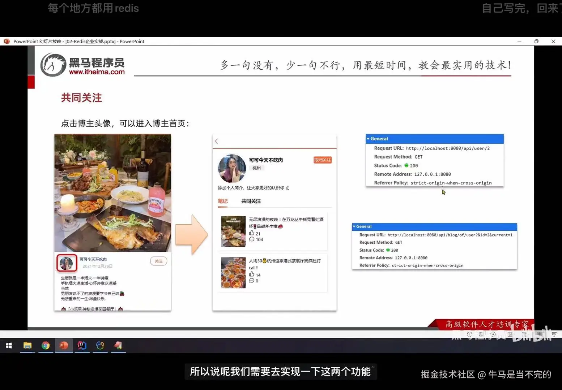Click the 杭州 location tag

click(256, 168)
